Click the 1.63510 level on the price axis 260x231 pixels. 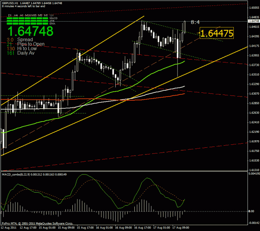coord(254,75)
